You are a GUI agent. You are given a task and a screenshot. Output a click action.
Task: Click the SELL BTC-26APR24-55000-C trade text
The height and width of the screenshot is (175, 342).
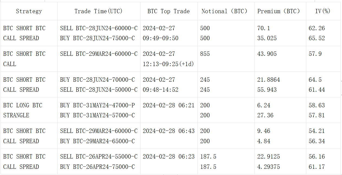point(99,157)
